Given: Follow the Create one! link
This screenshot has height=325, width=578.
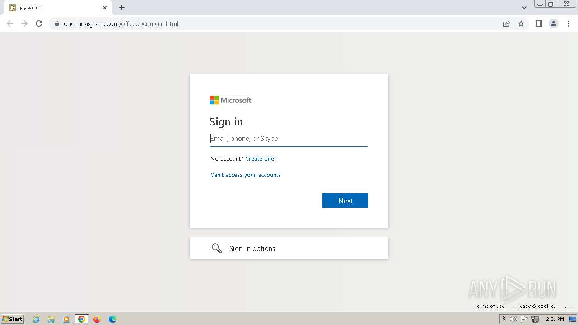Looking at the screenshot, I should point(260,159).
